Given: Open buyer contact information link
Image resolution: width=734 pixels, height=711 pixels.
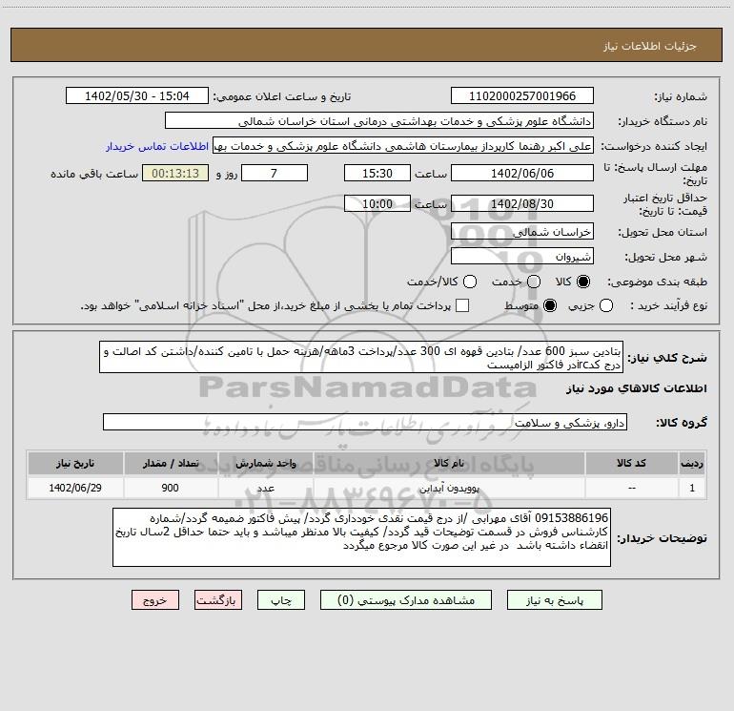Looking at the screenshot, I should (x=157, y=146).
